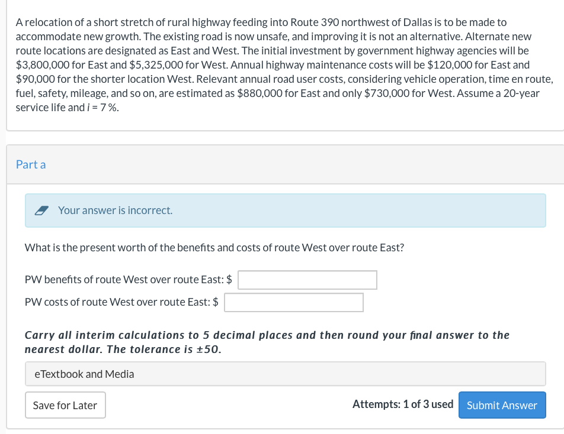Screen dimensions: 564x434
Task: Expand the eTextbook and Media section
Action: coord(285,374)
